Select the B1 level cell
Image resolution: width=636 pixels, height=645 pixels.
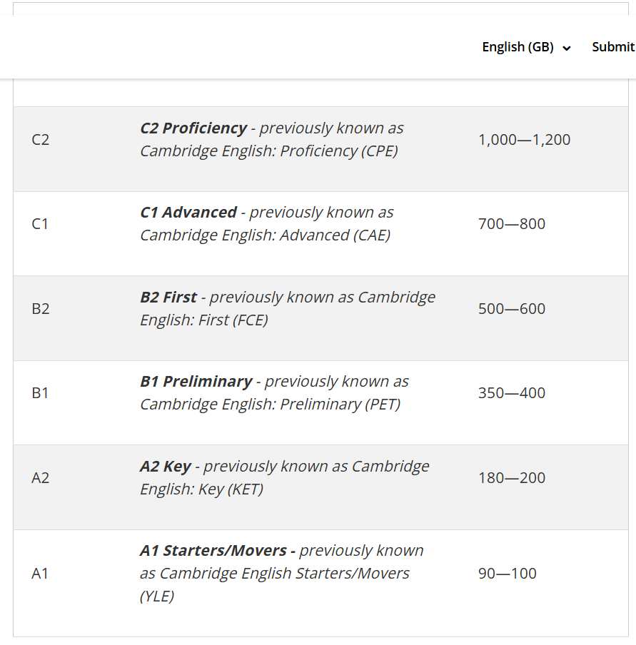point(40,393)
